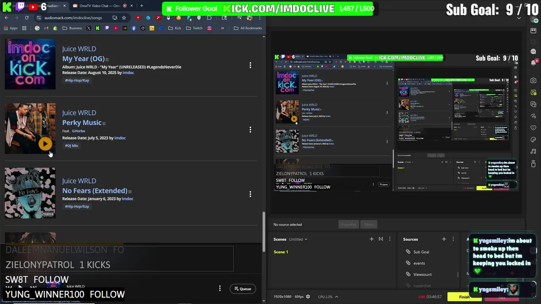Open My Year (OG) song link

83,59
